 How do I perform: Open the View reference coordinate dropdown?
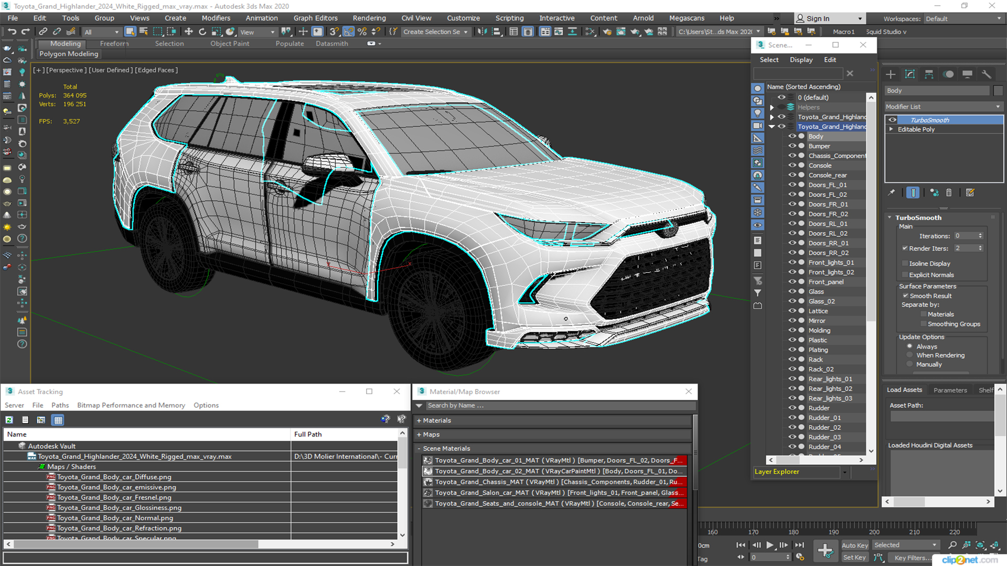257,32
